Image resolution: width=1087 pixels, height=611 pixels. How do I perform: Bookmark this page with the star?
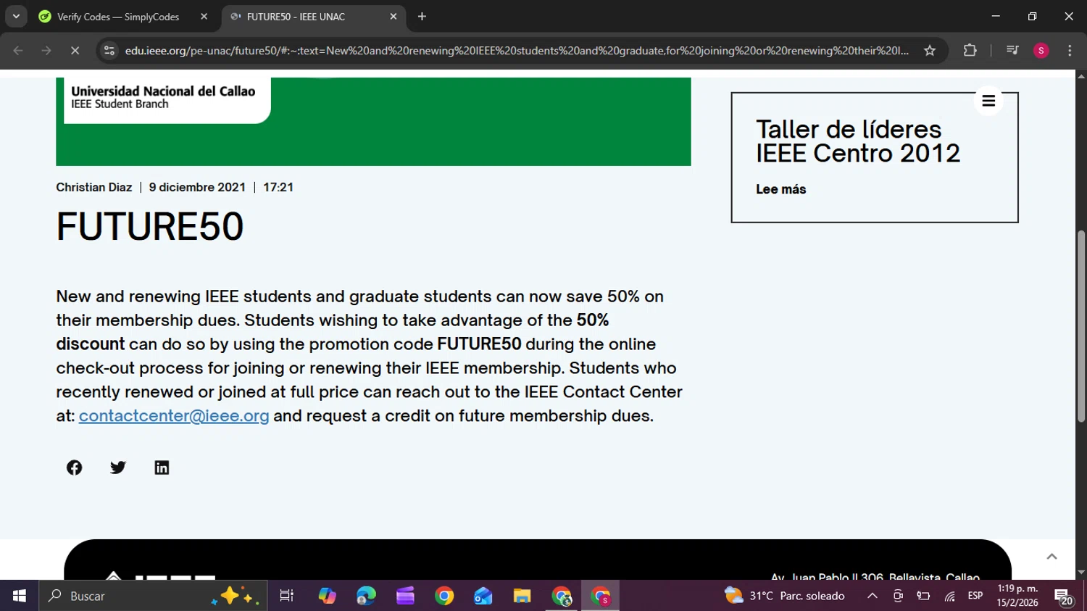[930, 51]
